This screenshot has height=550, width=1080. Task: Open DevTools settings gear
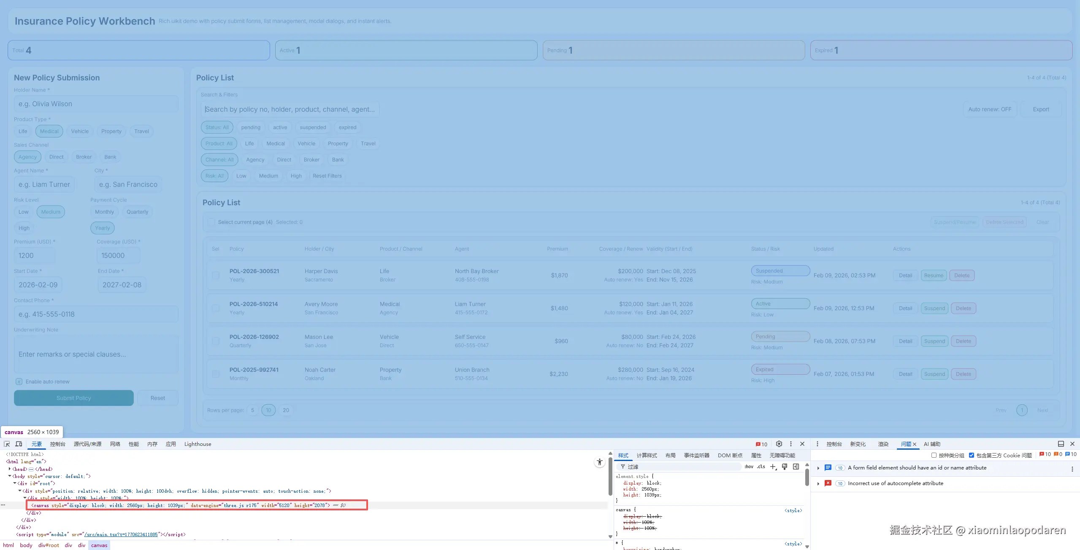coord(779,444)
